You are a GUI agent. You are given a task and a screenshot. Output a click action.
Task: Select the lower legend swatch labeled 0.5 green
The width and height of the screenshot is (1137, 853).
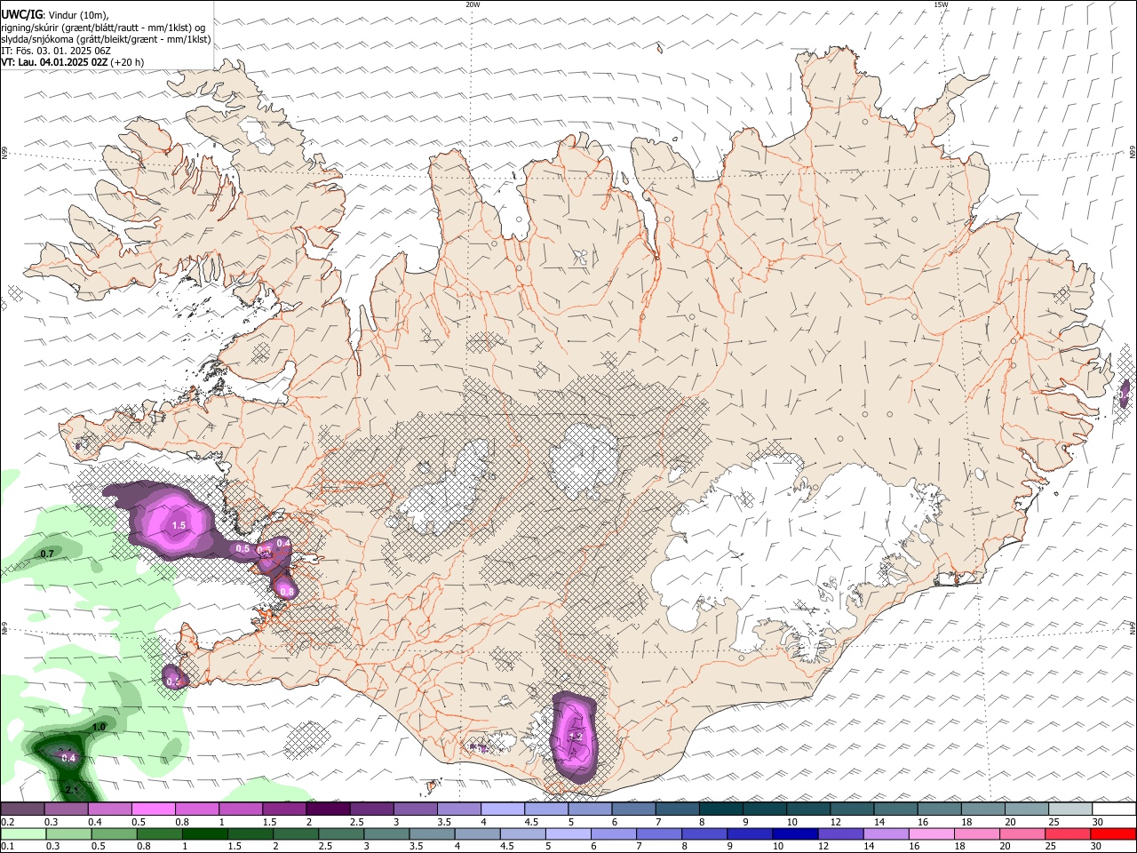pos(114,833)
